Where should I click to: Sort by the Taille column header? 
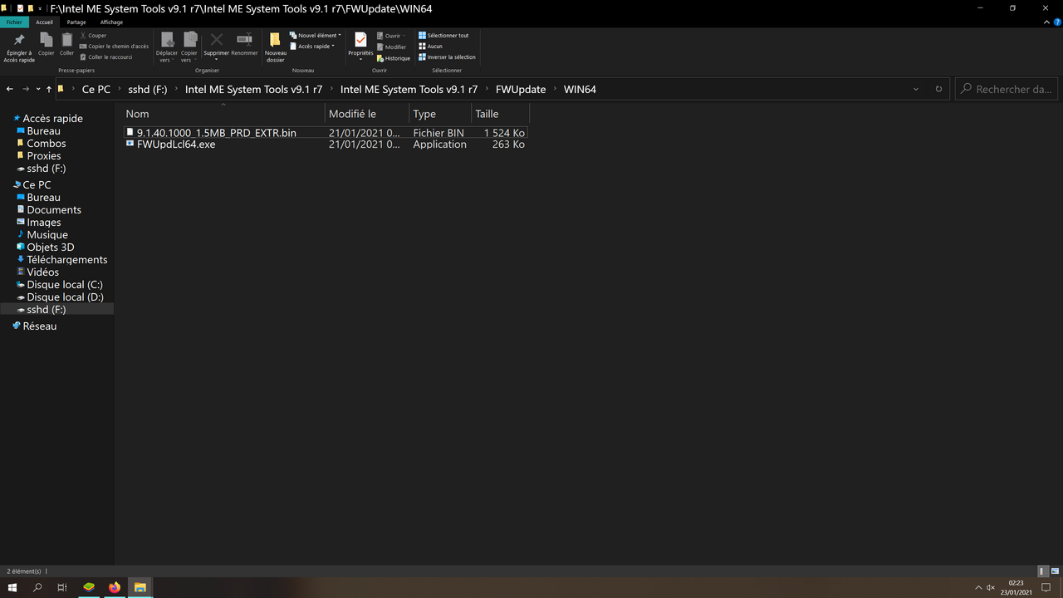pos(500,114)
